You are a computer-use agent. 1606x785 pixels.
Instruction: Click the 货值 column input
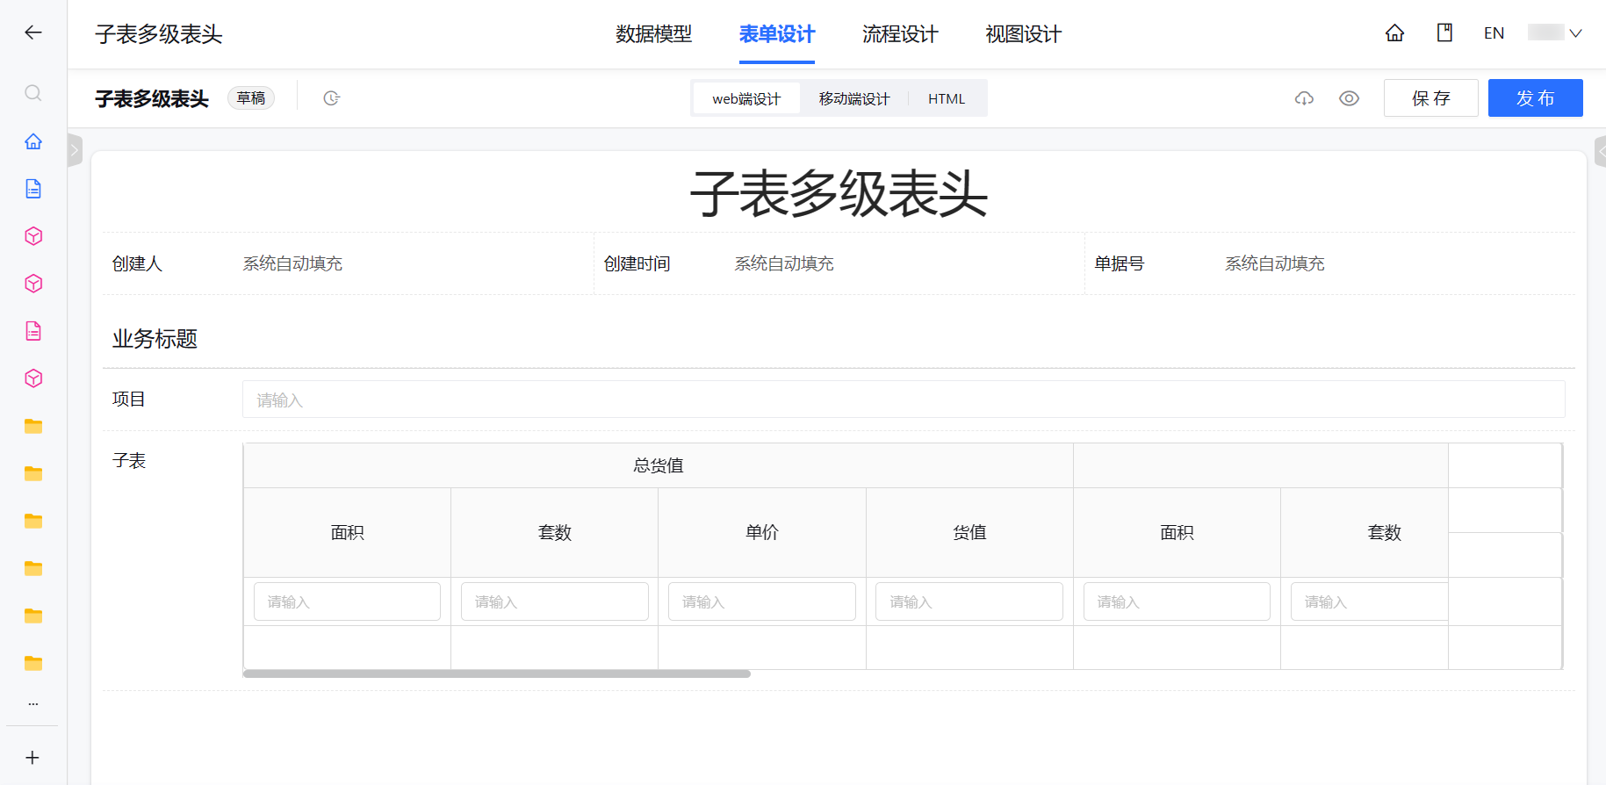pos(969,601)
